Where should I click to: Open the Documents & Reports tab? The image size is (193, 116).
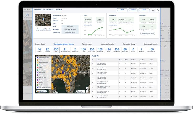(150, 44)
